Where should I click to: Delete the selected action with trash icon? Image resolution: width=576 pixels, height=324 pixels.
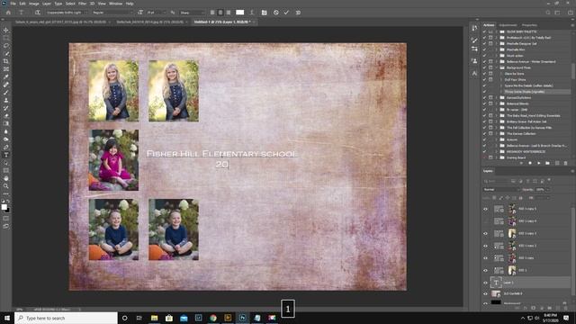(x=566, y=163)
